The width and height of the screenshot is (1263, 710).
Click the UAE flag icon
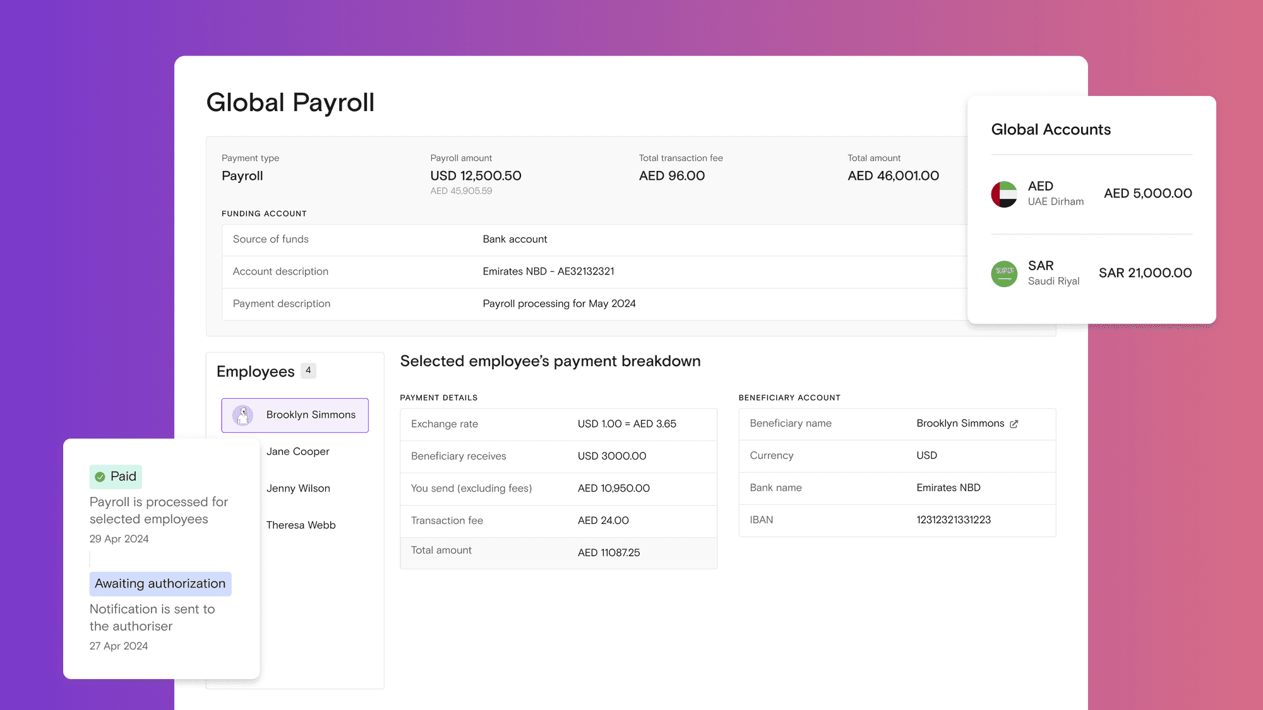point(1004,194)
